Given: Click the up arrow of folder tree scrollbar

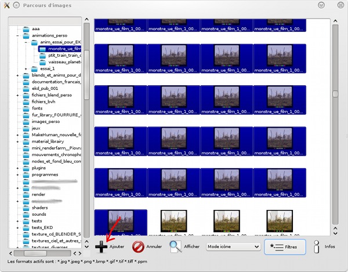Looking at the screenshot, I should click(87, 19).
